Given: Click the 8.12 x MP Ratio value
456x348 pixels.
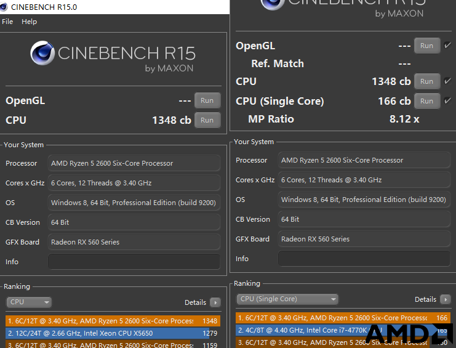Looking at the screenshot, I should (404, 119).
